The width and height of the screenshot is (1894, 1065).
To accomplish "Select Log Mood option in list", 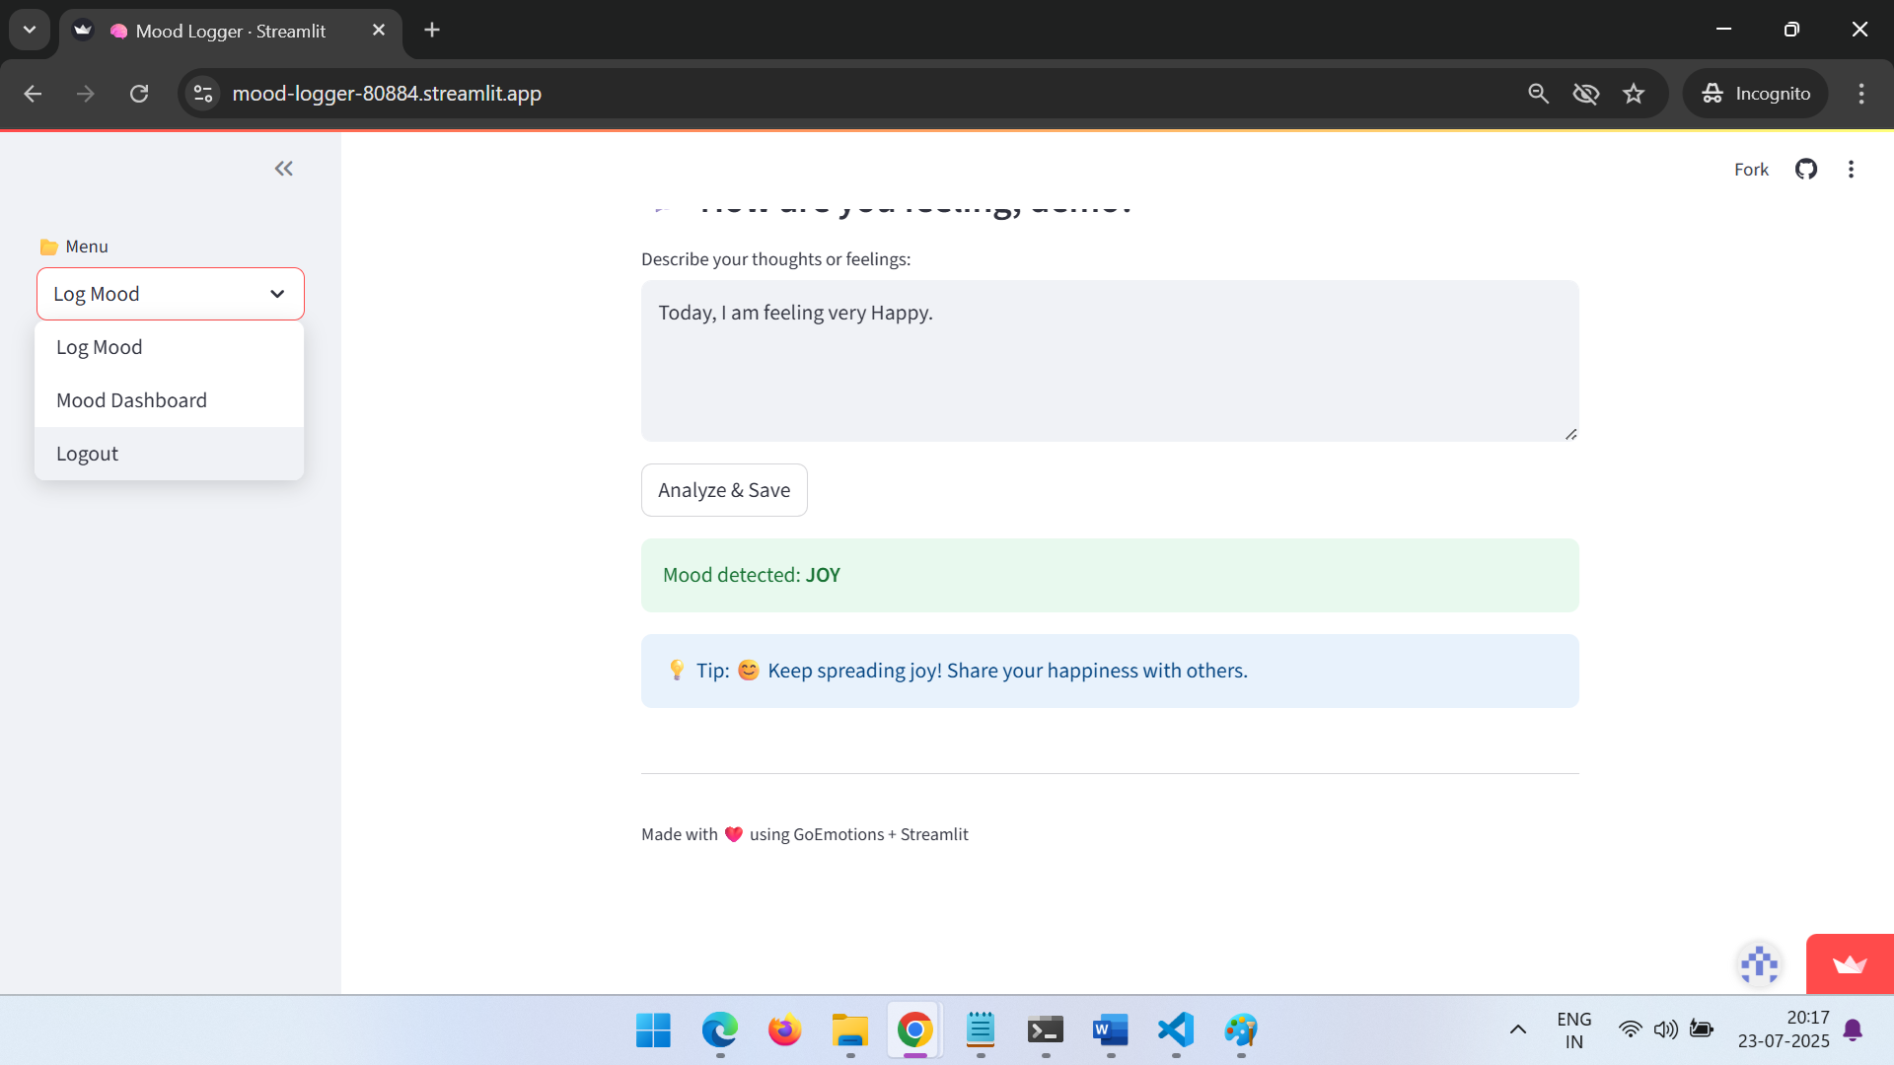I will point(99,347).
